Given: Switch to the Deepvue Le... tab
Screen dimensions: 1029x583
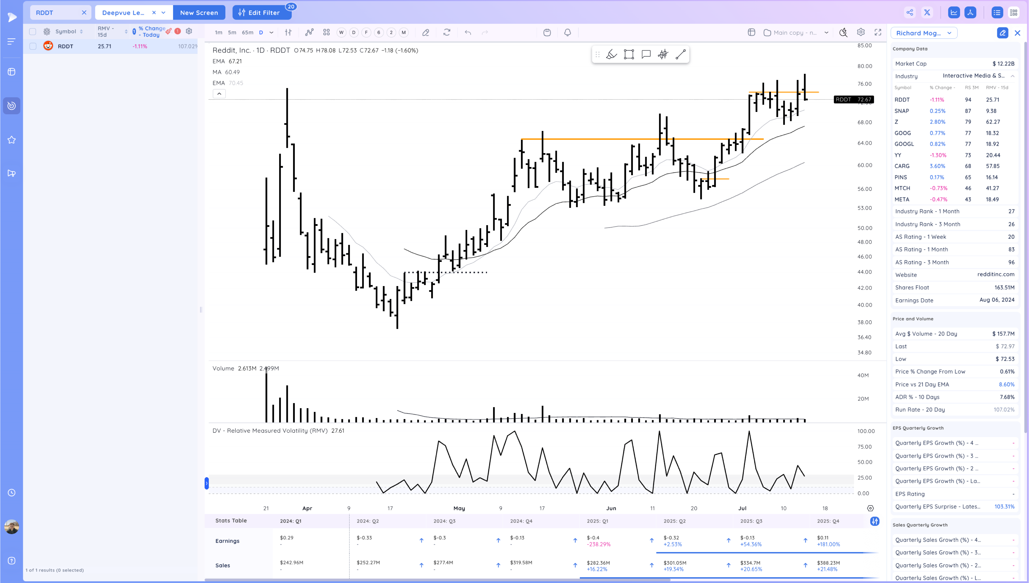Looking at the screenshot, I should [123, 13].
